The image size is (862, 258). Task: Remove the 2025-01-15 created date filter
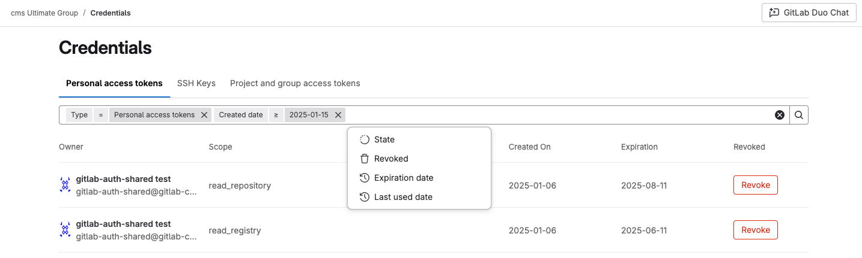click(x=338, y=115)
